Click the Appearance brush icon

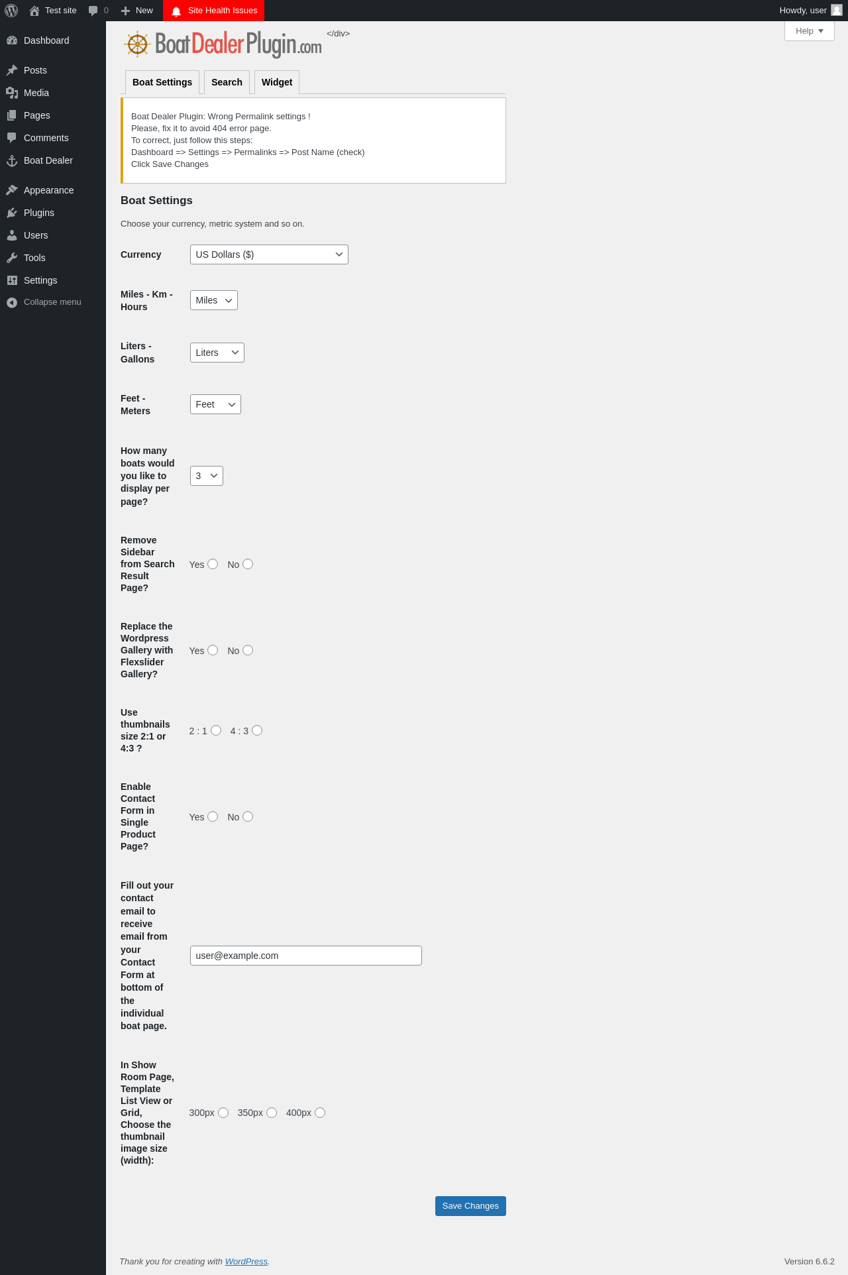pos(12,190)
